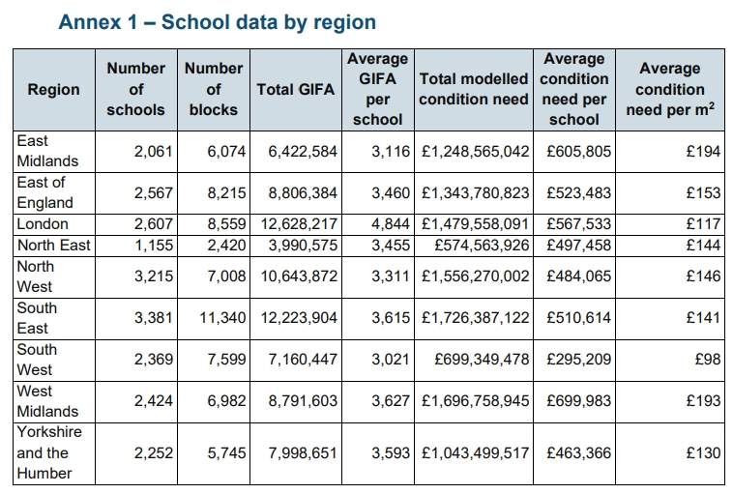Select the North West row label
733x494 pixels.
point(37,276)
